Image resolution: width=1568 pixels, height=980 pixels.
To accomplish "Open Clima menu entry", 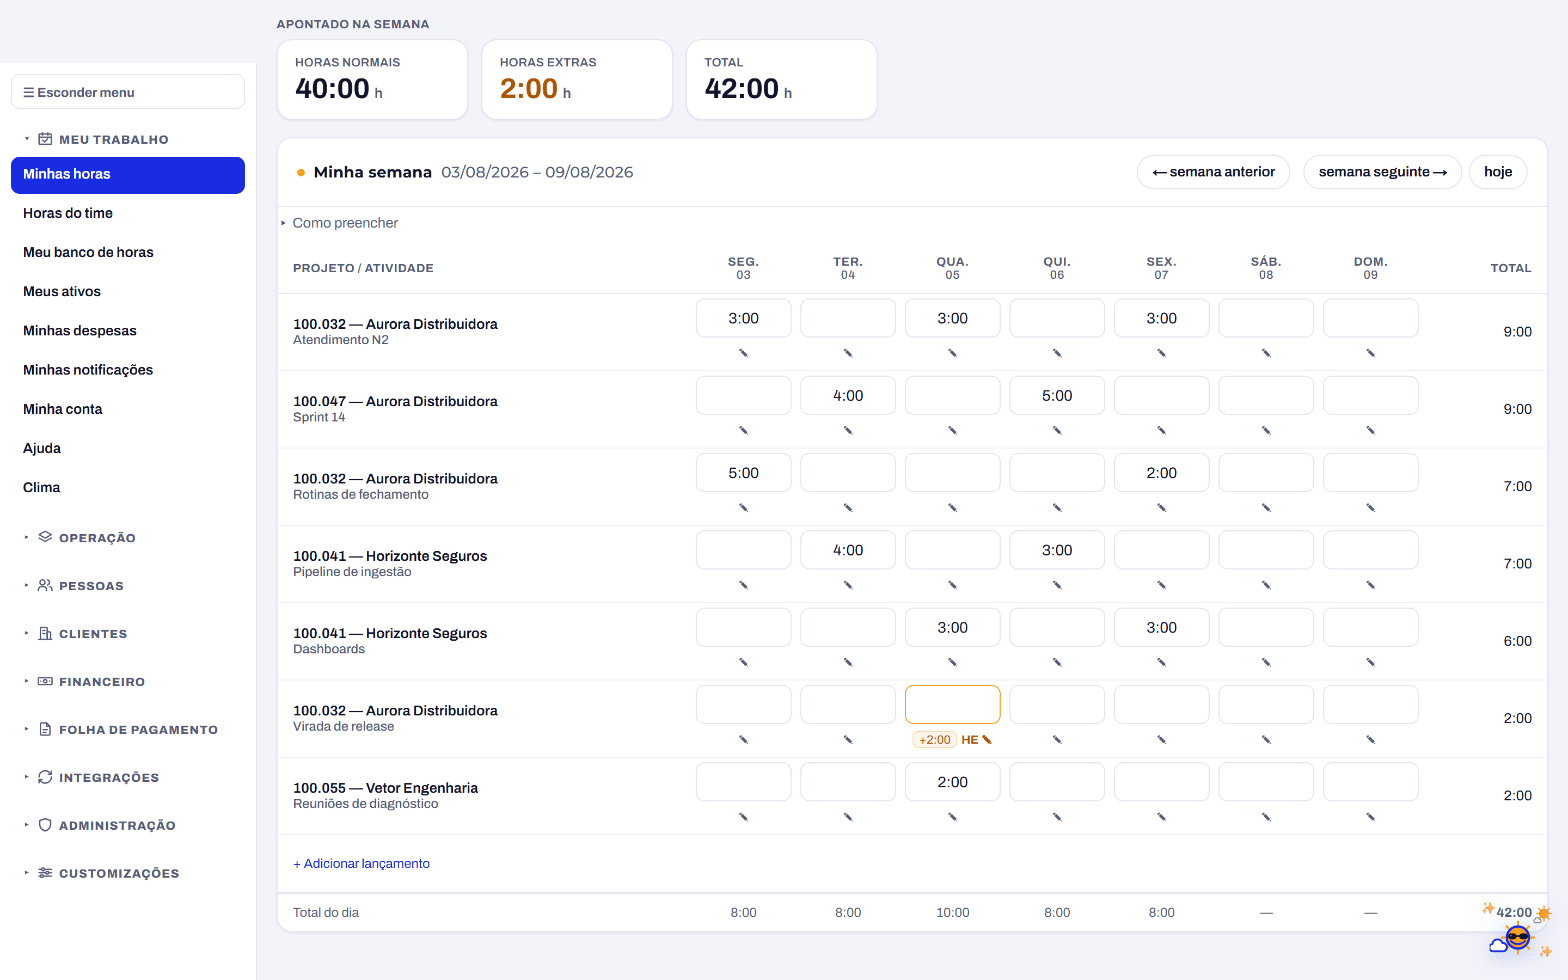I will [127, 487].
